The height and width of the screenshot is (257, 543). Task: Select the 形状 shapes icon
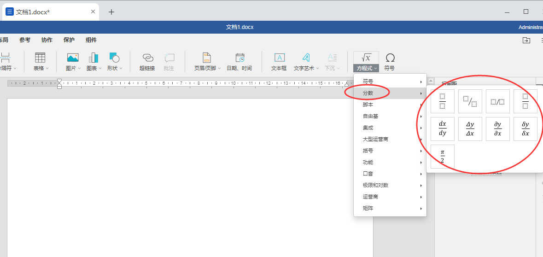point(114,58)
